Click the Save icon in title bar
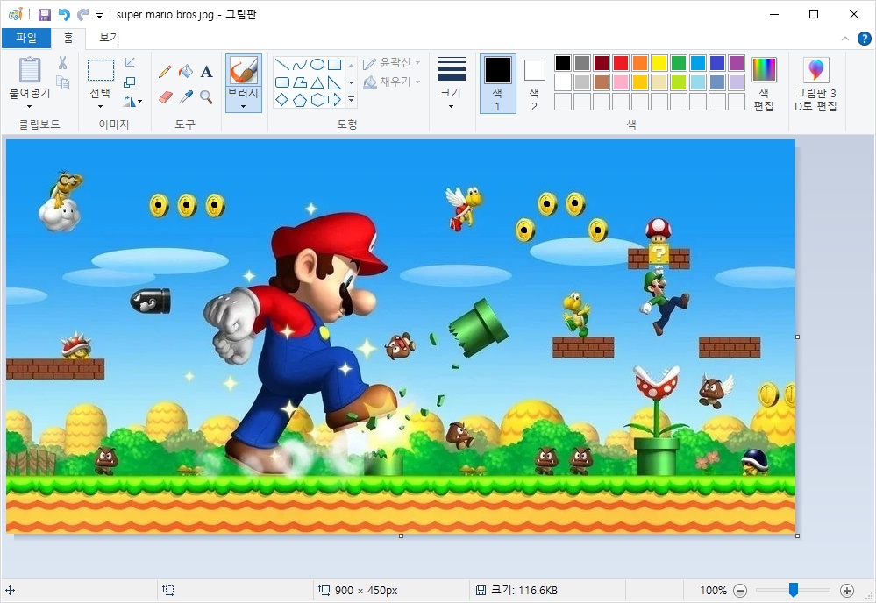The image size is (876, 603). (x=45, y=15)
